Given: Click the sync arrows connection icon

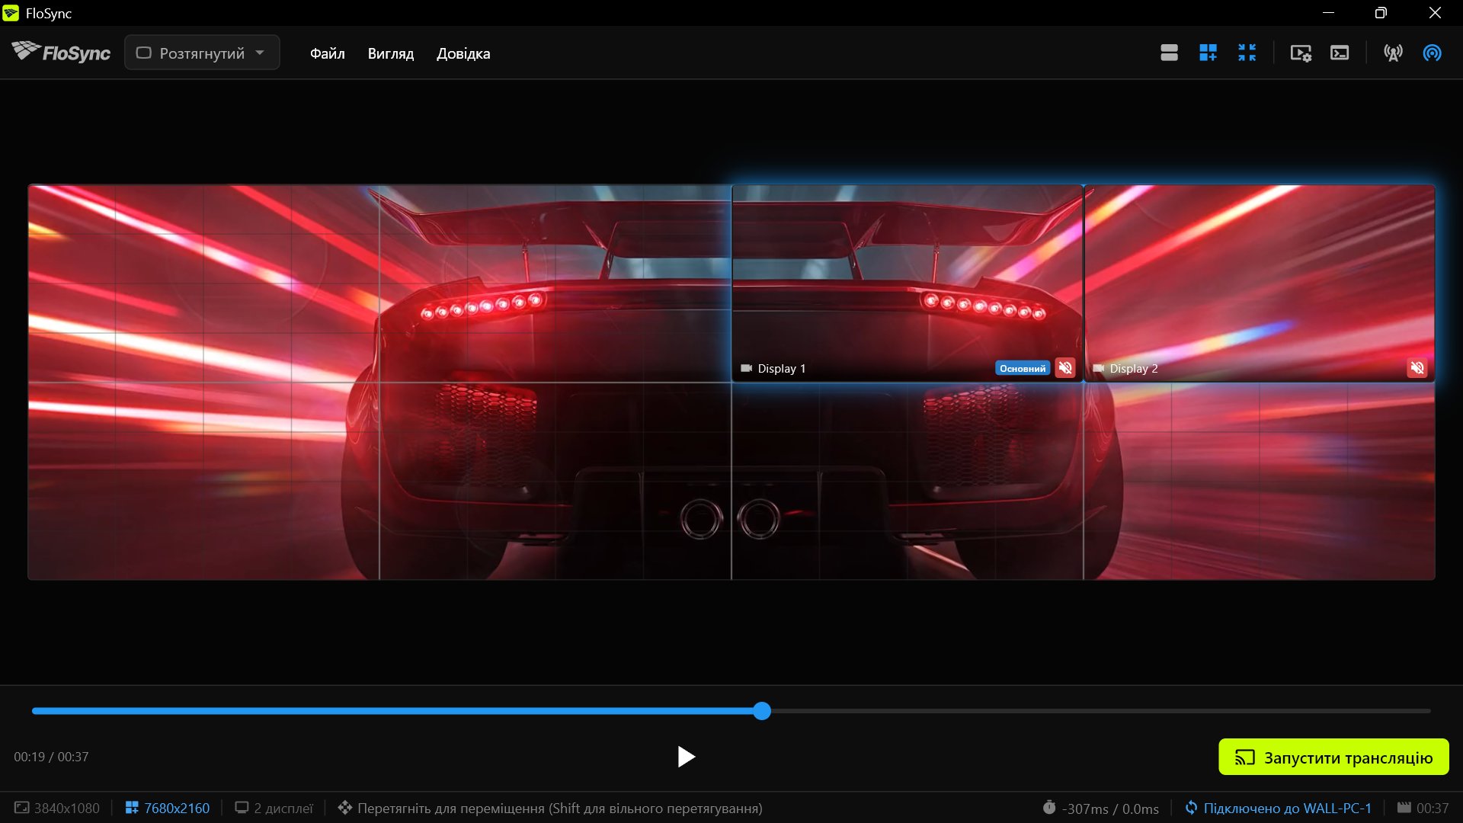Looking at the screenshot, I should click(x=1191, y=808).
